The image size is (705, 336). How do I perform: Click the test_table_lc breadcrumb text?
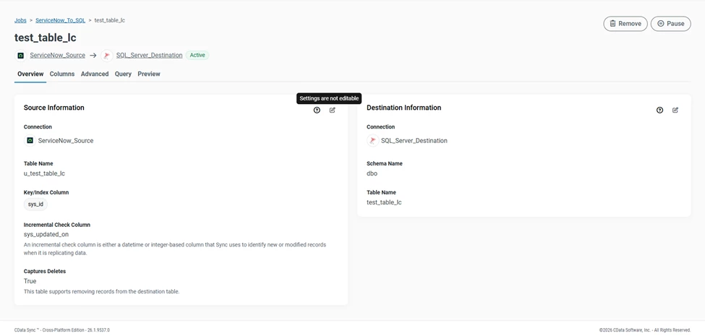point(110,20)
